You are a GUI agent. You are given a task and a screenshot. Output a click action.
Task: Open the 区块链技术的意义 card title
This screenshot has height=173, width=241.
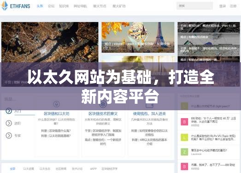click(x=103, y=113)
